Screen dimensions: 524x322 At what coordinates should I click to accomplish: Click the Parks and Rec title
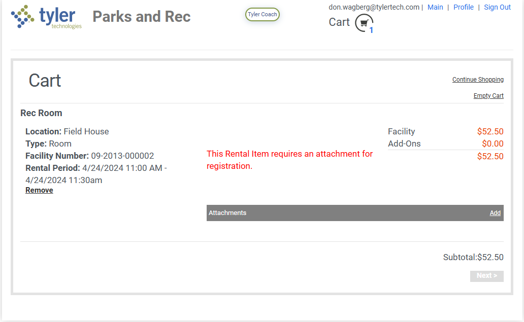[141, 17]
